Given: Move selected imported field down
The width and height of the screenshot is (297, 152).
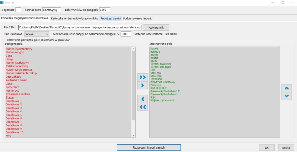Looking at the screenshot, I should coord(287,96).
